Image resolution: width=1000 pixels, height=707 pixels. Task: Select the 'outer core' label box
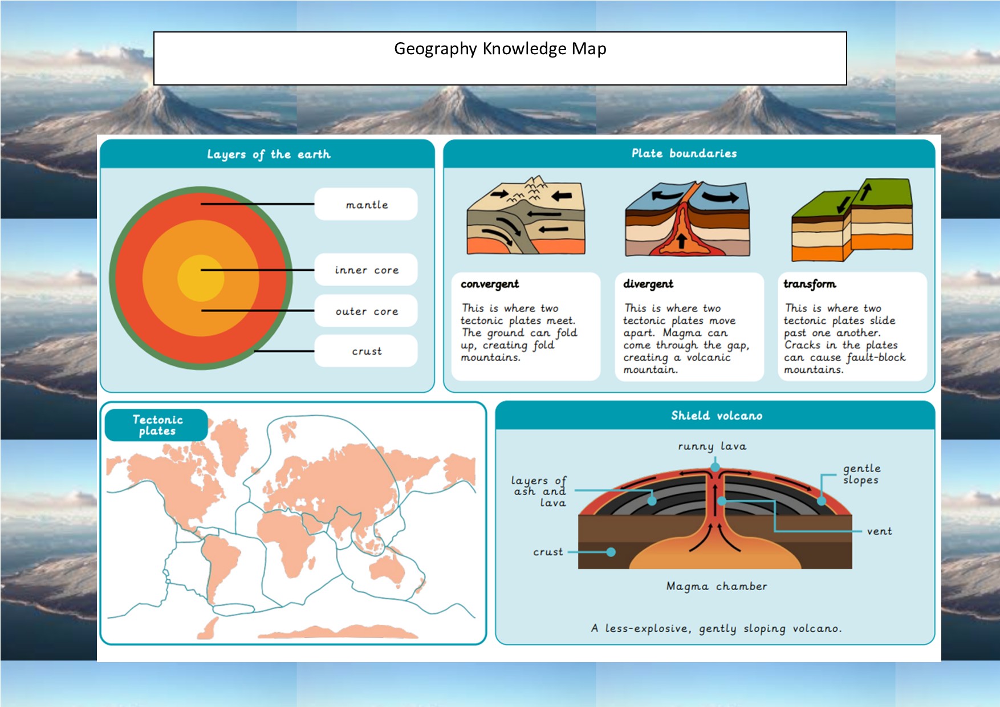coord(366,311)
